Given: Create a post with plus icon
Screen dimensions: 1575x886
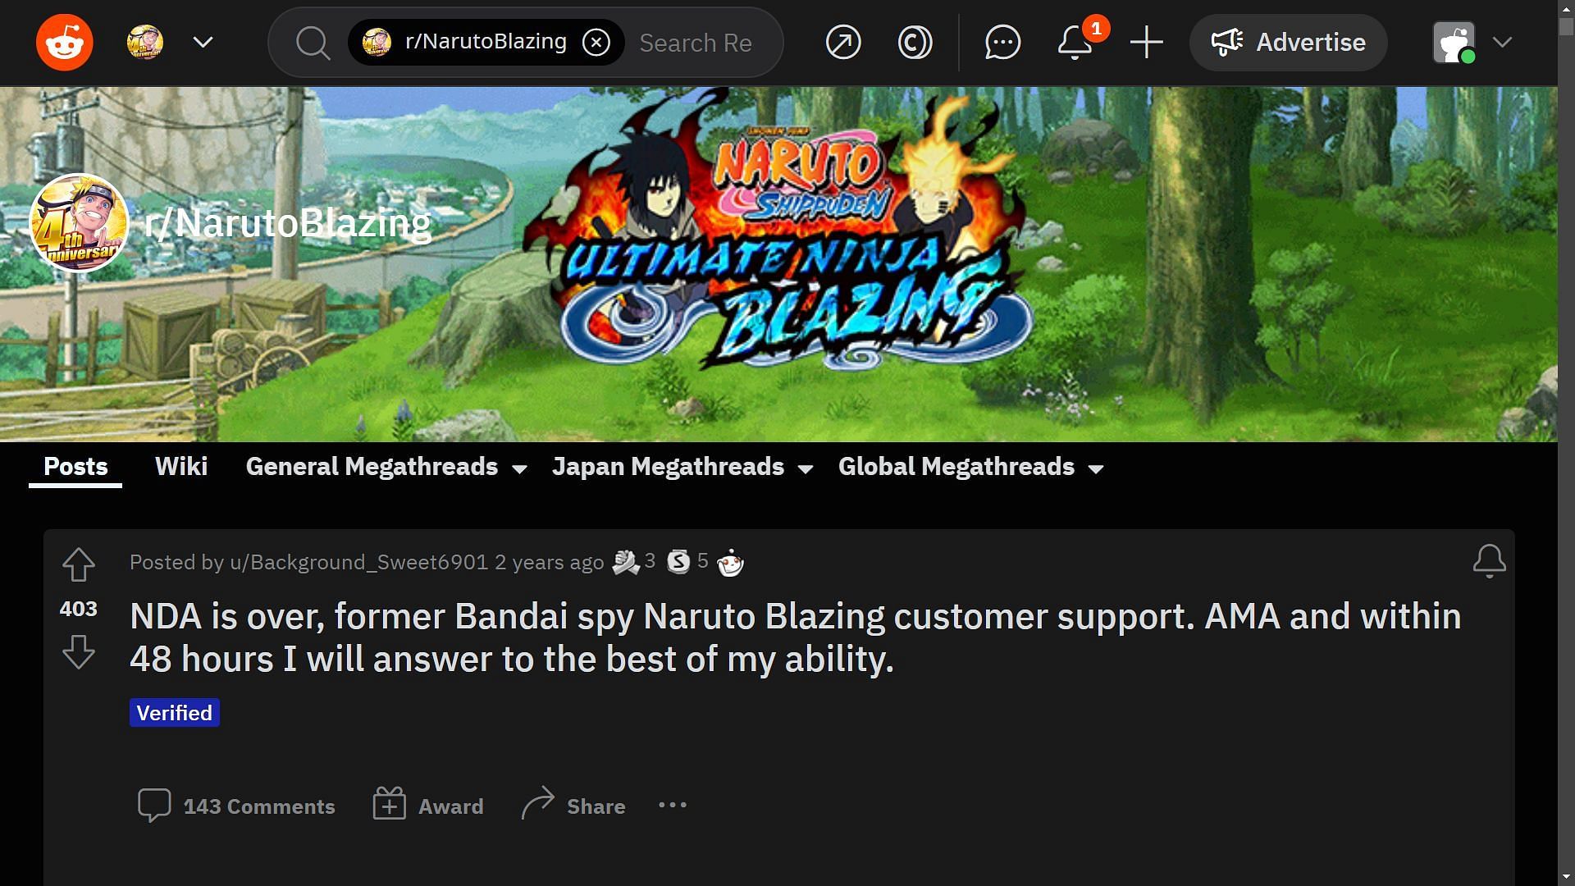Looking at the screenshot, I should point(1146,42).
